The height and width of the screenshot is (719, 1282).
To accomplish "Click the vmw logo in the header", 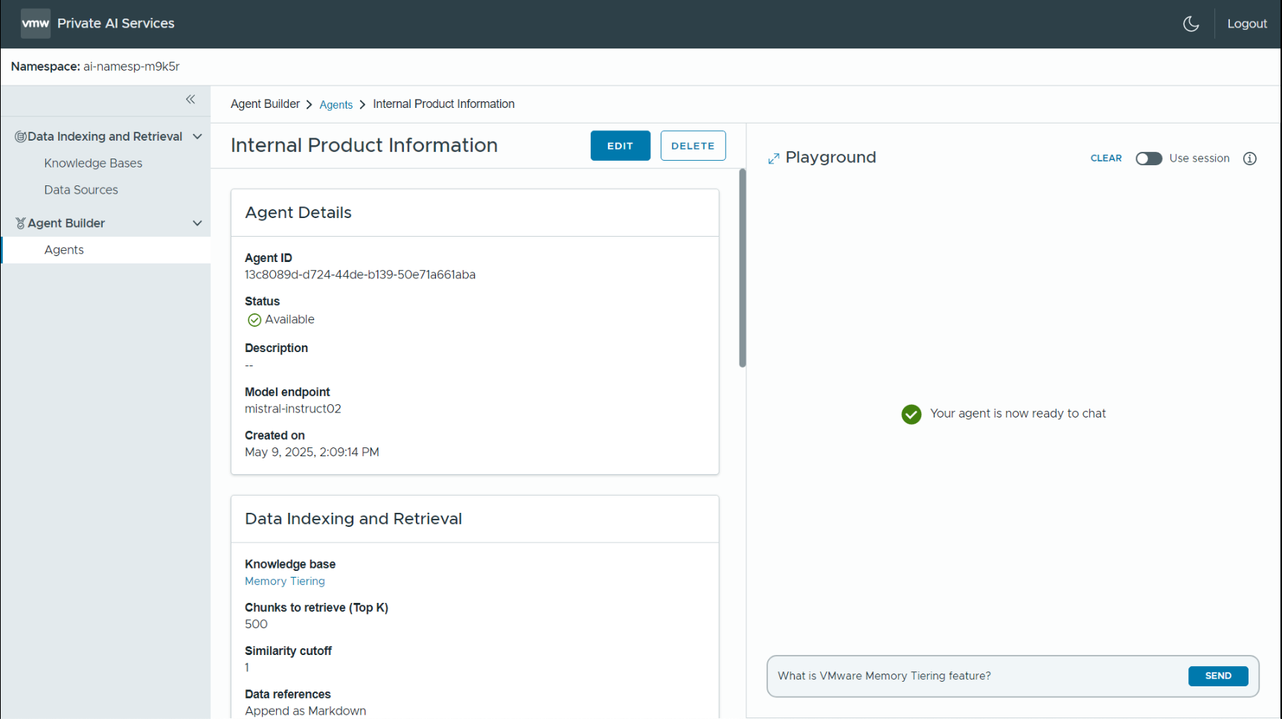I will tap(35, 23).
